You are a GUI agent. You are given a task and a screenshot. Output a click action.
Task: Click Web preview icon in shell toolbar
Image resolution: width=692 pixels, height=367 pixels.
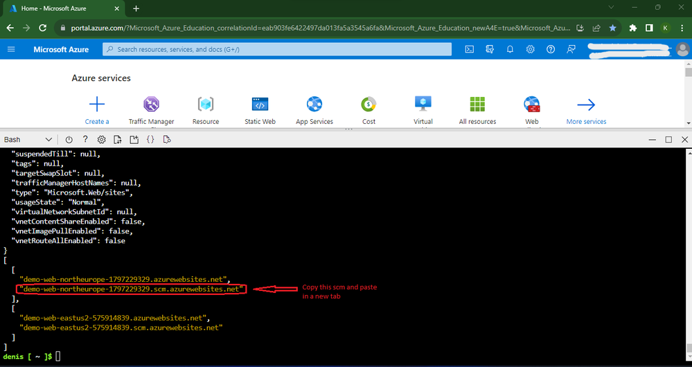(x=167, y=139)
